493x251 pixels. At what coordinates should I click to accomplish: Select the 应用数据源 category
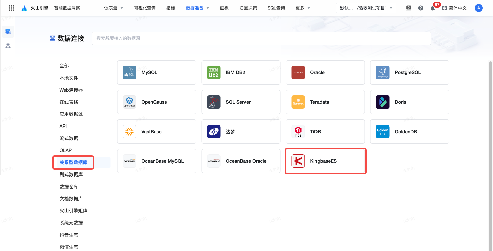tap(71, 114)
